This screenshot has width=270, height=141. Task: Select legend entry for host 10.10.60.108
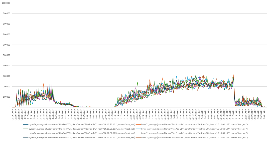tap(192, 138)
